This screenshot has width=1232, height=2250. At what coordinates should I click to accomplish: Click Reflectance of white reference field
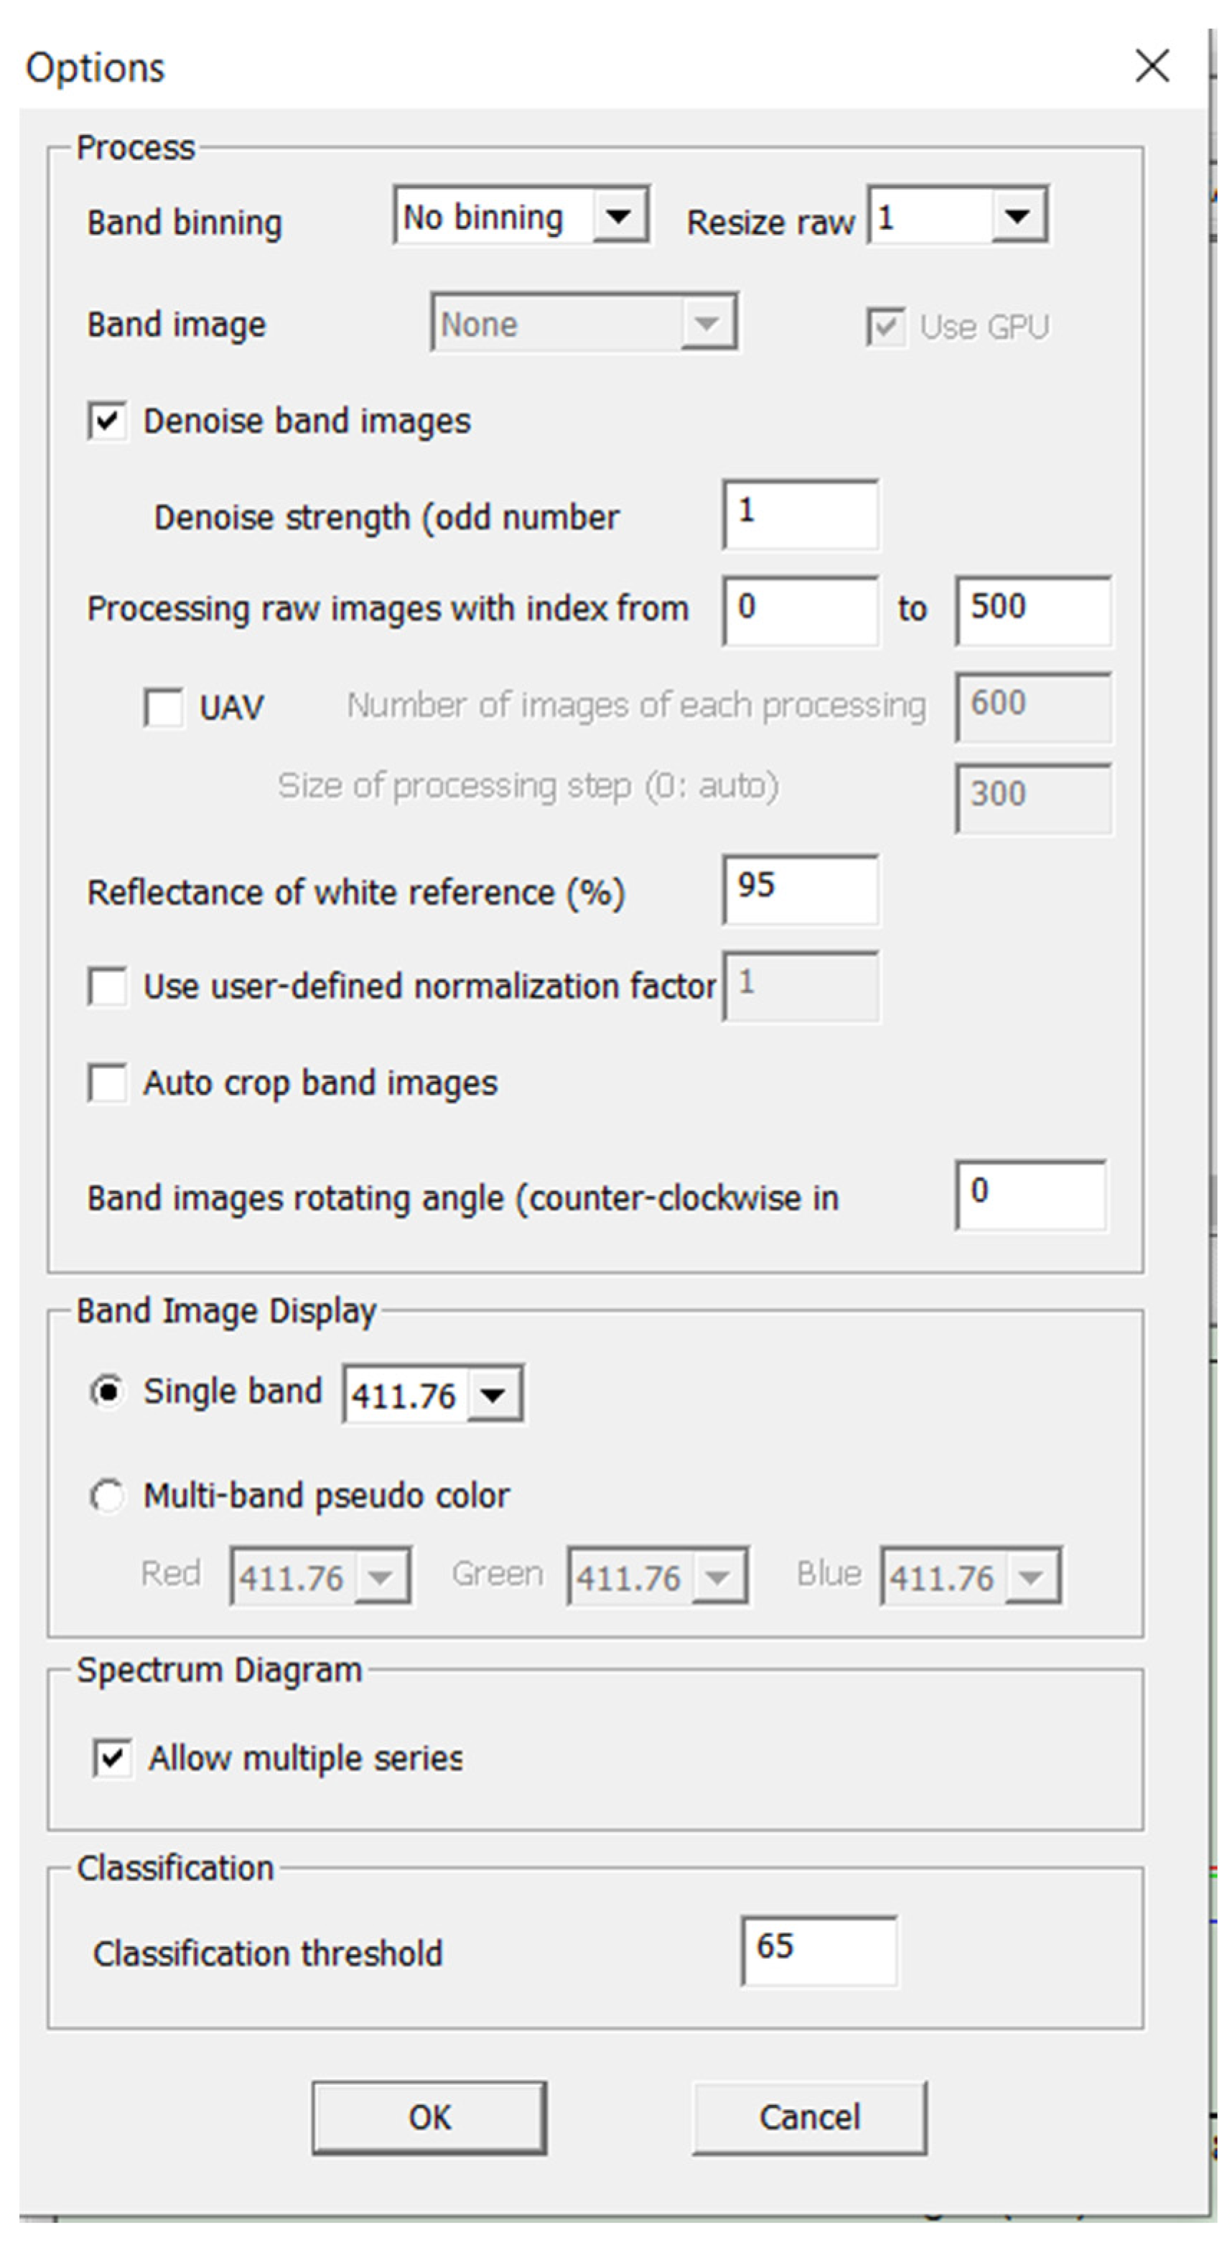800,890
